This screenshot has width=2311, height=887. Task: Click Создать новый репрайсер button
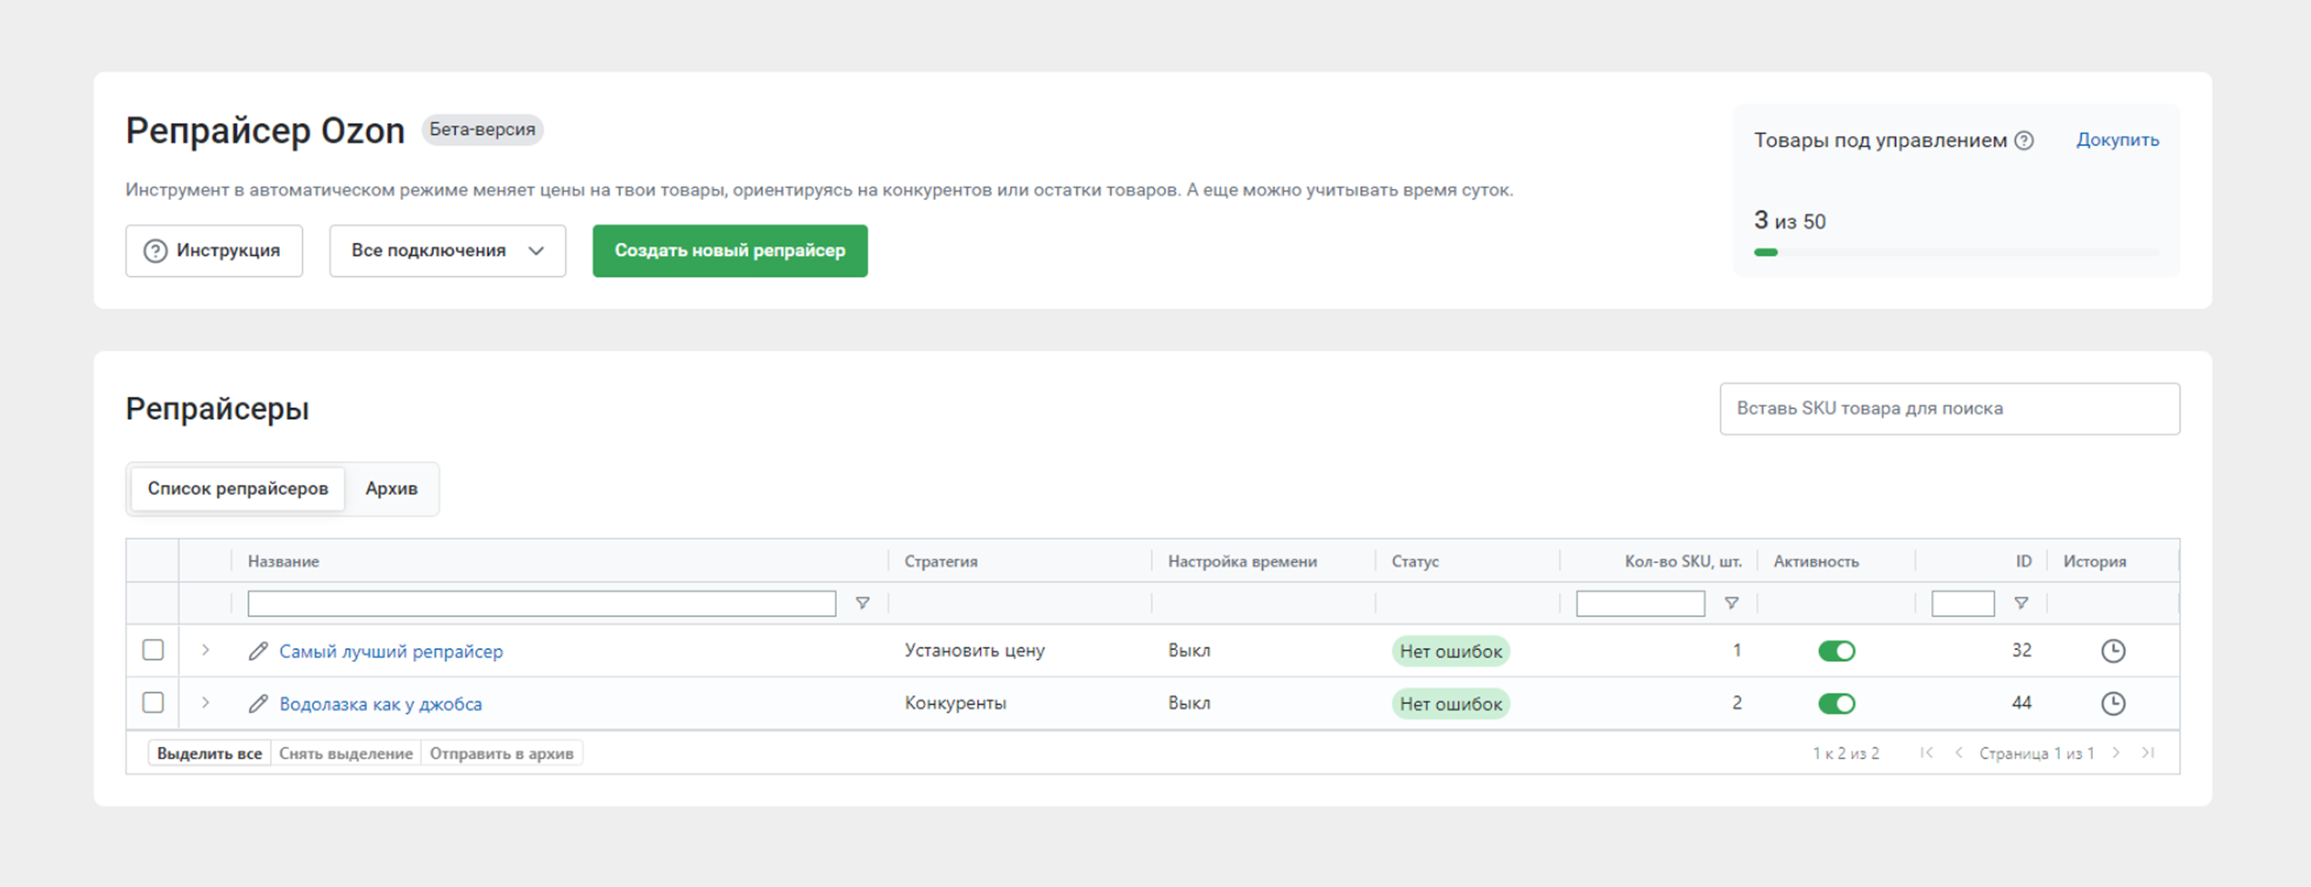730,251
